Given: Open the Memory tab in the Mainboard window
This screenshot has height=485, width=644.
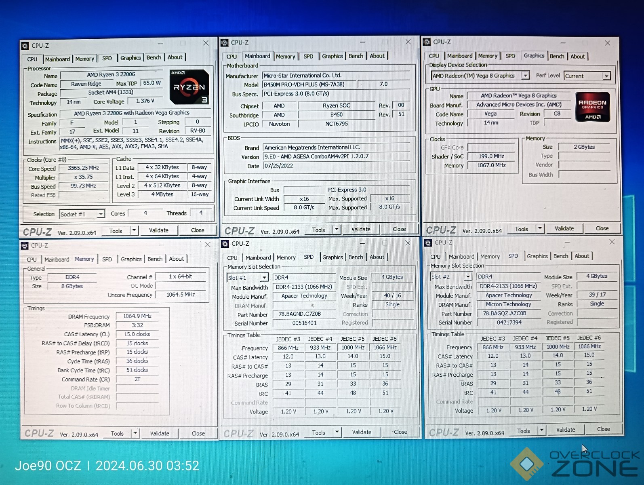Looking at the screenshot, I should pos(286,57).
